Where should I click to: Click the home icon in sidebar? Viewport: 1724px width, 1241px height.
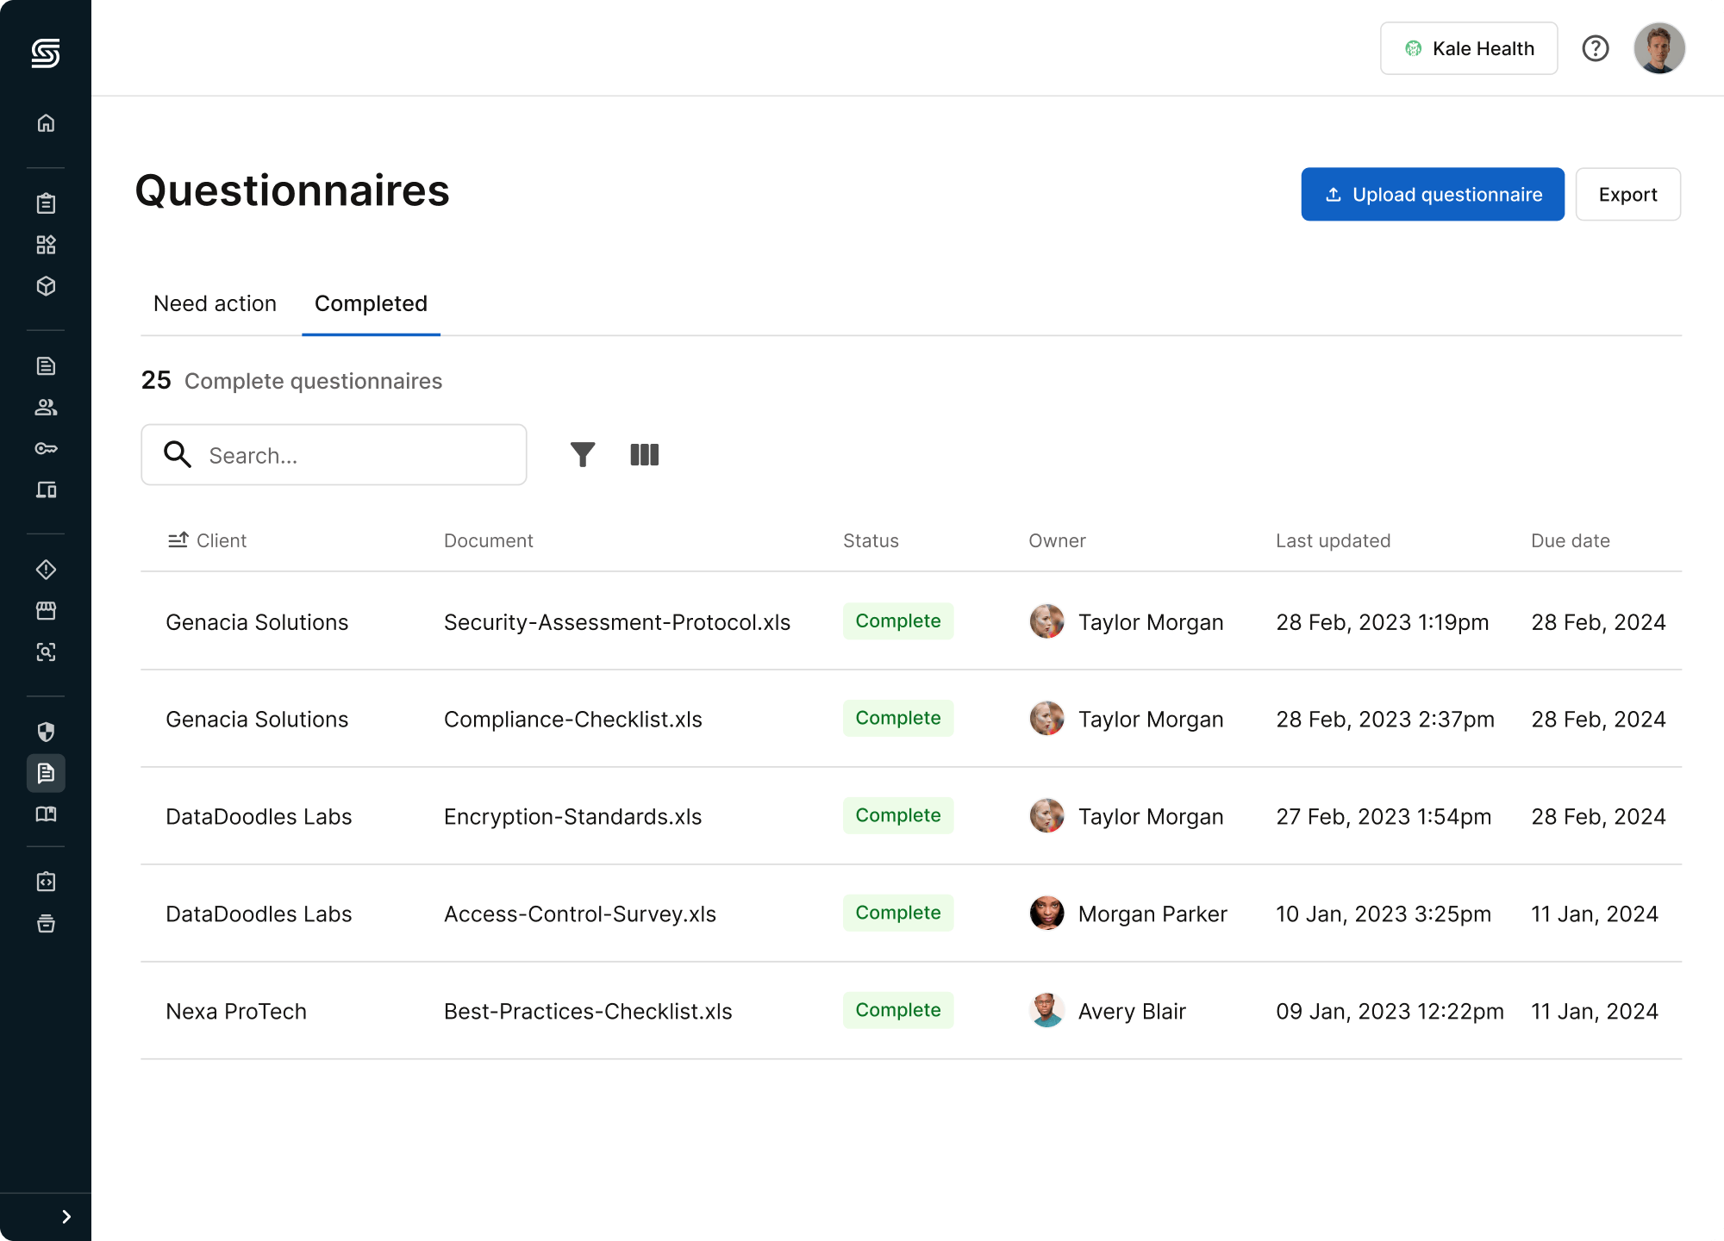(46, 123)
